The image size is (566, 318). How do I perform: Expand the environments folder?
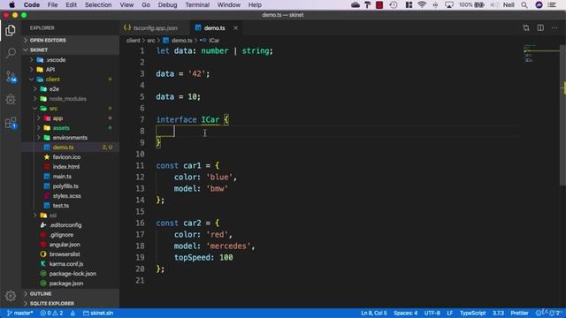71,138
